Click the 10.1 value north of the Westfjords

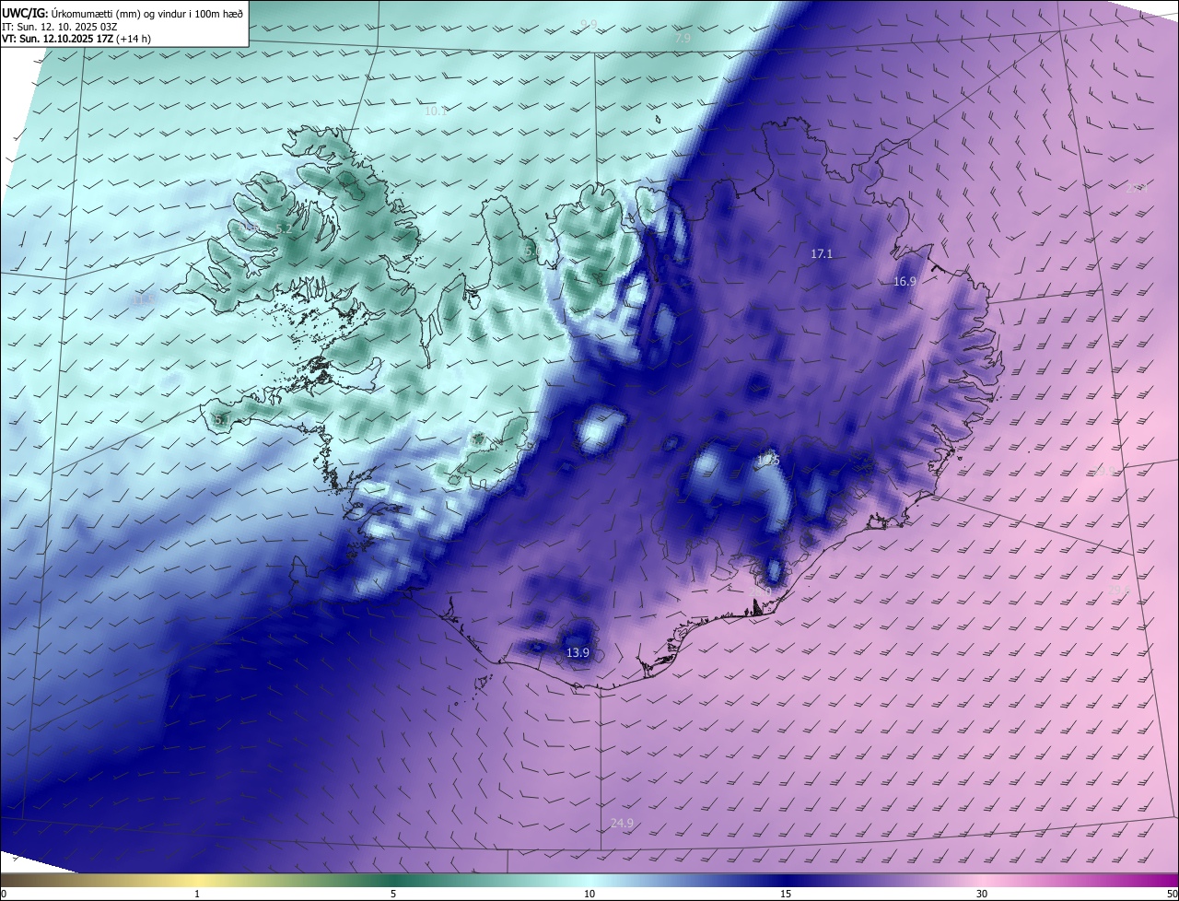436,111
